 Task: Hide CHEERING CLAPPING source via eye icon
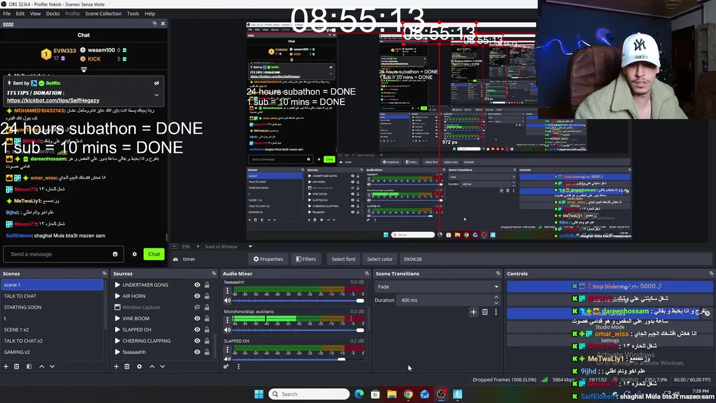197,341
